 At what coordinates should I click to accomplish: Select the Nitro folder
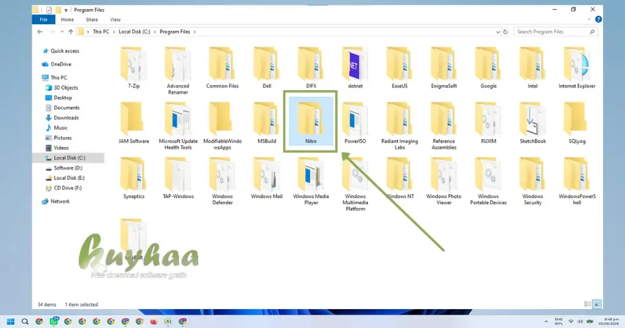[311, 121]
